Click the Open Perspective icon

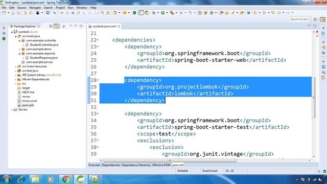point(315,19)
